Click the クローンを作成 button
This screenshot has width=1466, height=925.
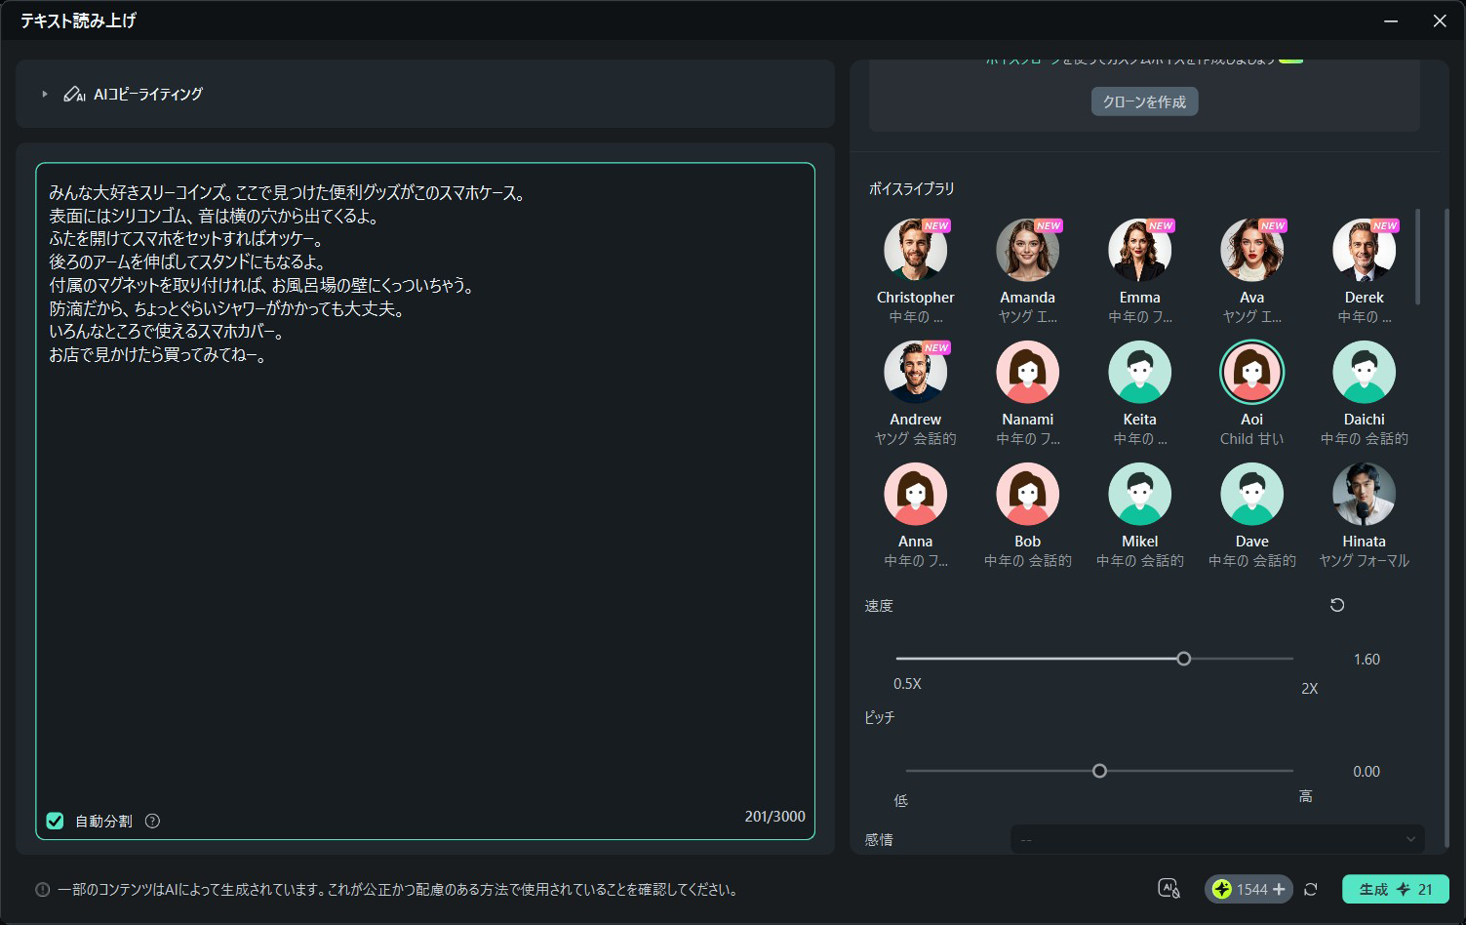(x=1143, y=101)
